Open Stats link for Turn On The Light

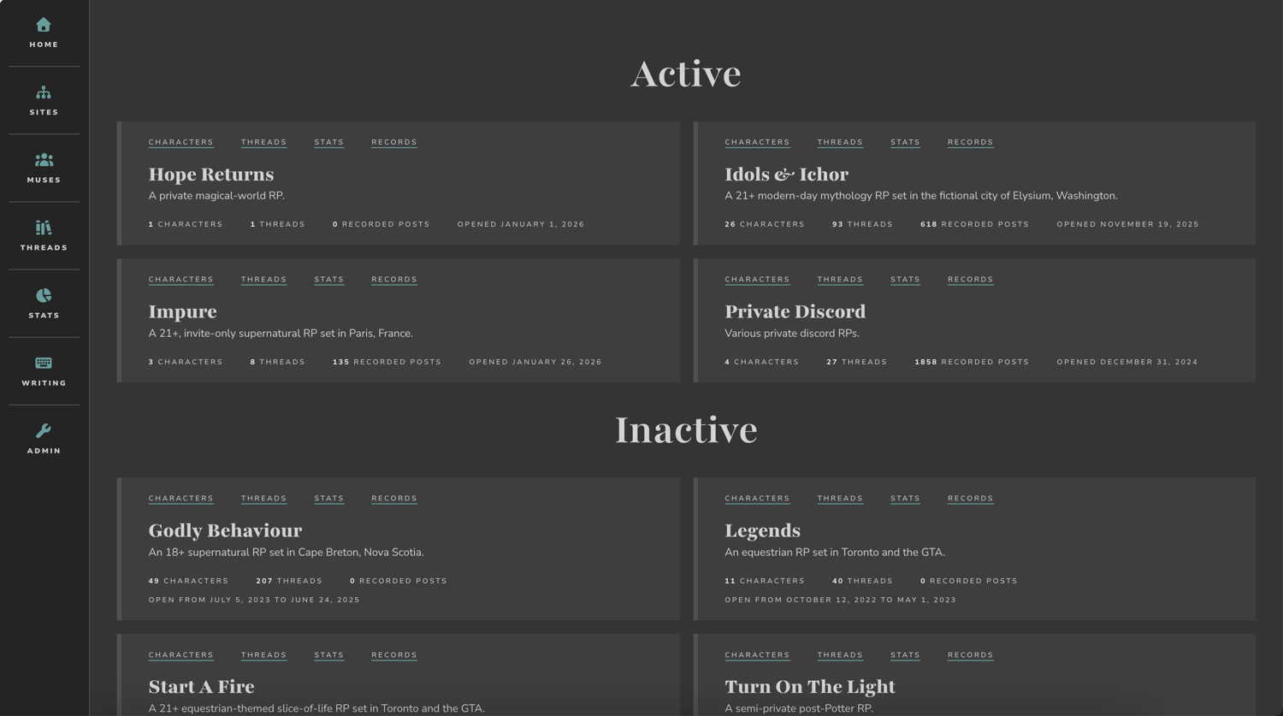[905, 655]
